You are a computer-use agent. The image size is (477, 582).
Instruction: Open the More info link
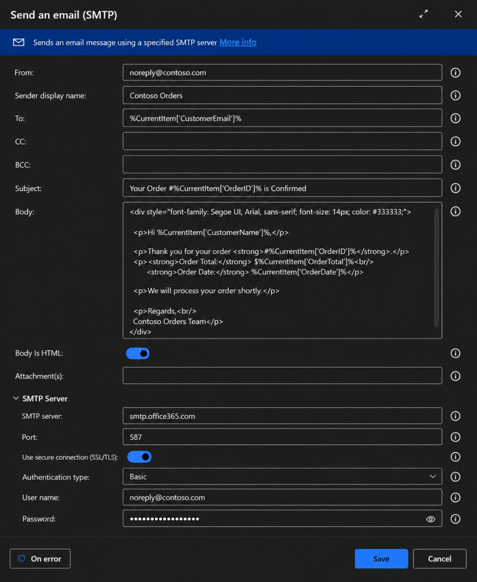[x=238, y=42]
